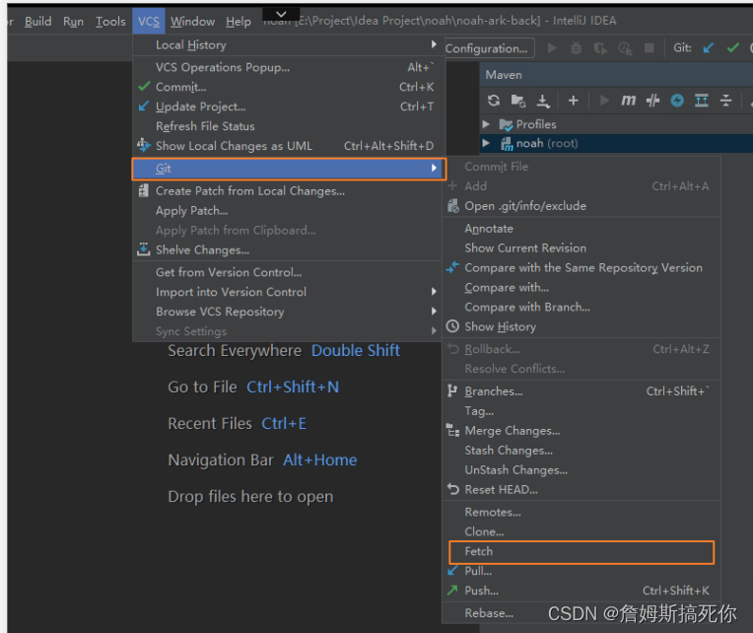Click the toolbar Profiler run icon
Screen dimensions: 753x633
tap(625, 48)
